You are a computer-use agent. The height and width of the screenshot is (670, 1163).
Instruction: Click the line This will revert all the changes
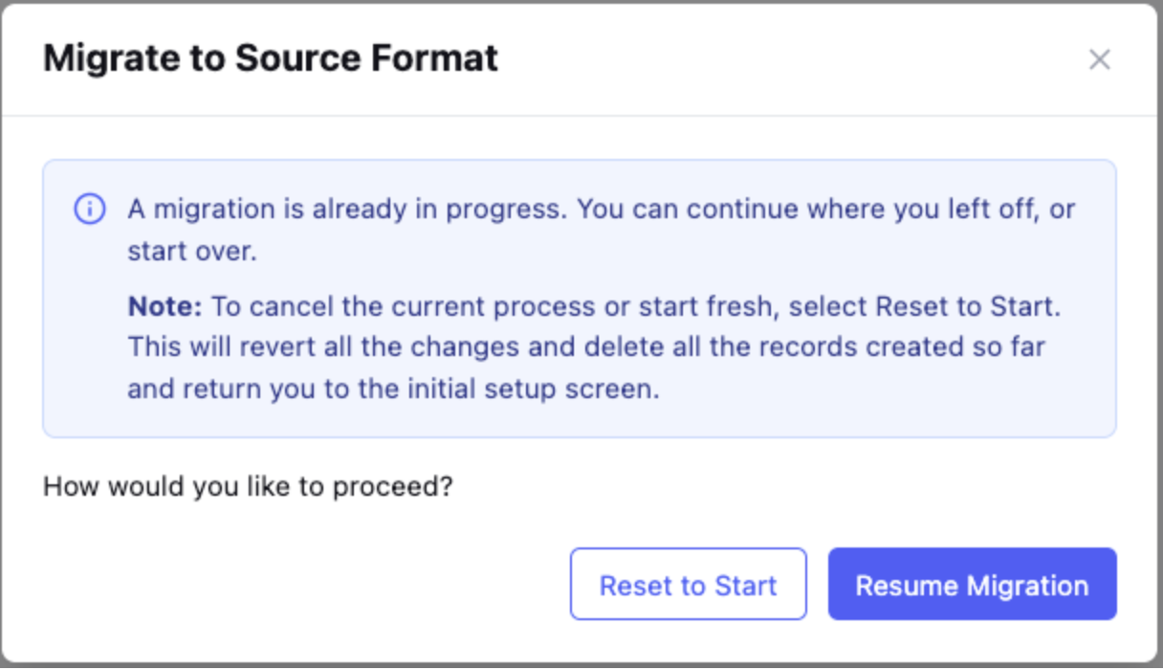[322, 346]
